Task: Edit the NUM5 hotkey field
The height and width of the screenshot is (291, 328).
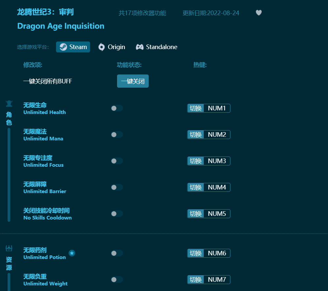Action: (217, 214)
